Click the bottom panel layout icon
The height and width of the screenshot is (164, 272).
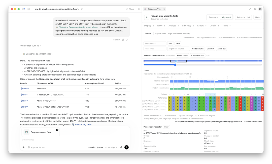(x=255, y=9)
